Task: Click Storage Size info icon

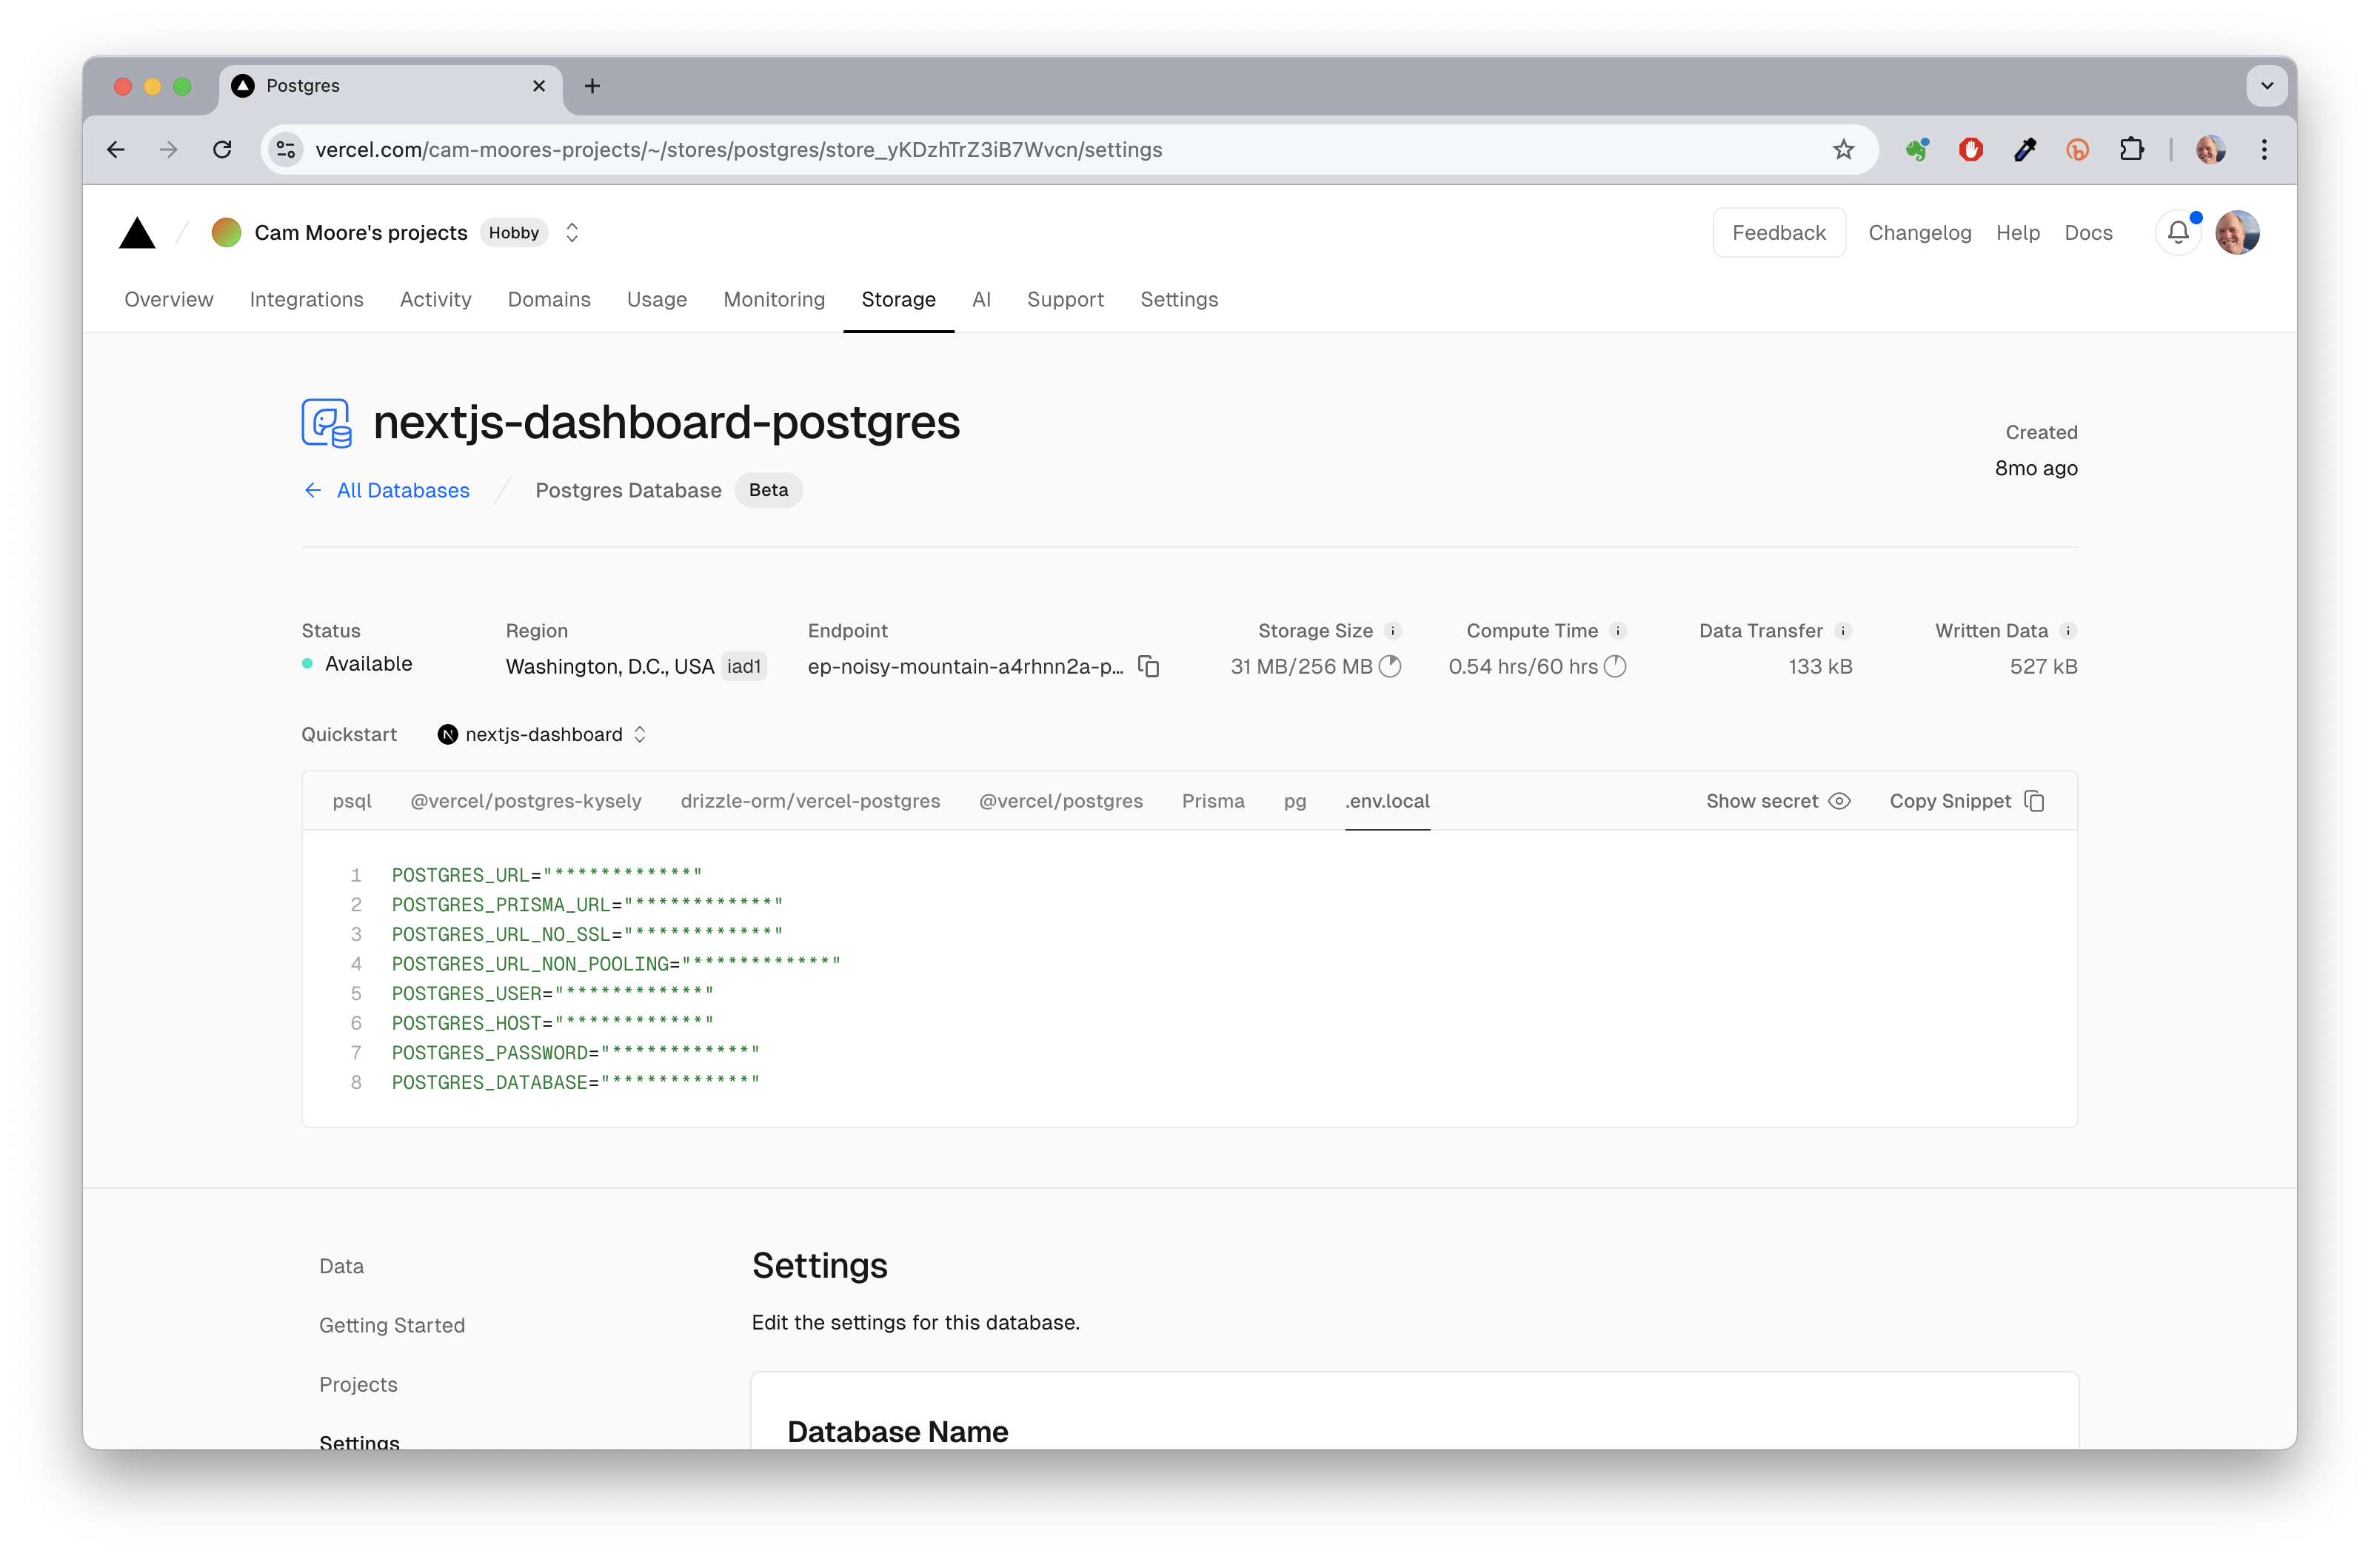Action: click(x=1392, y=631)
